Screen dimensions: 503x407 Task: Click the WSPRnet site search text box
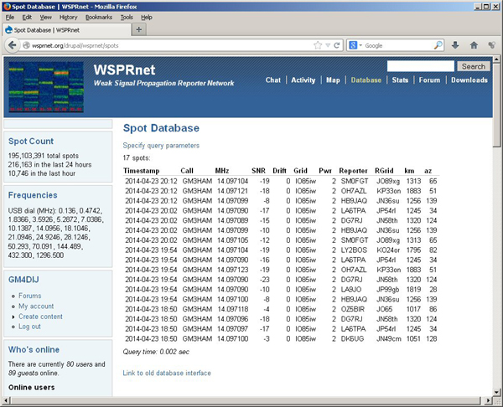click(421, 66)
